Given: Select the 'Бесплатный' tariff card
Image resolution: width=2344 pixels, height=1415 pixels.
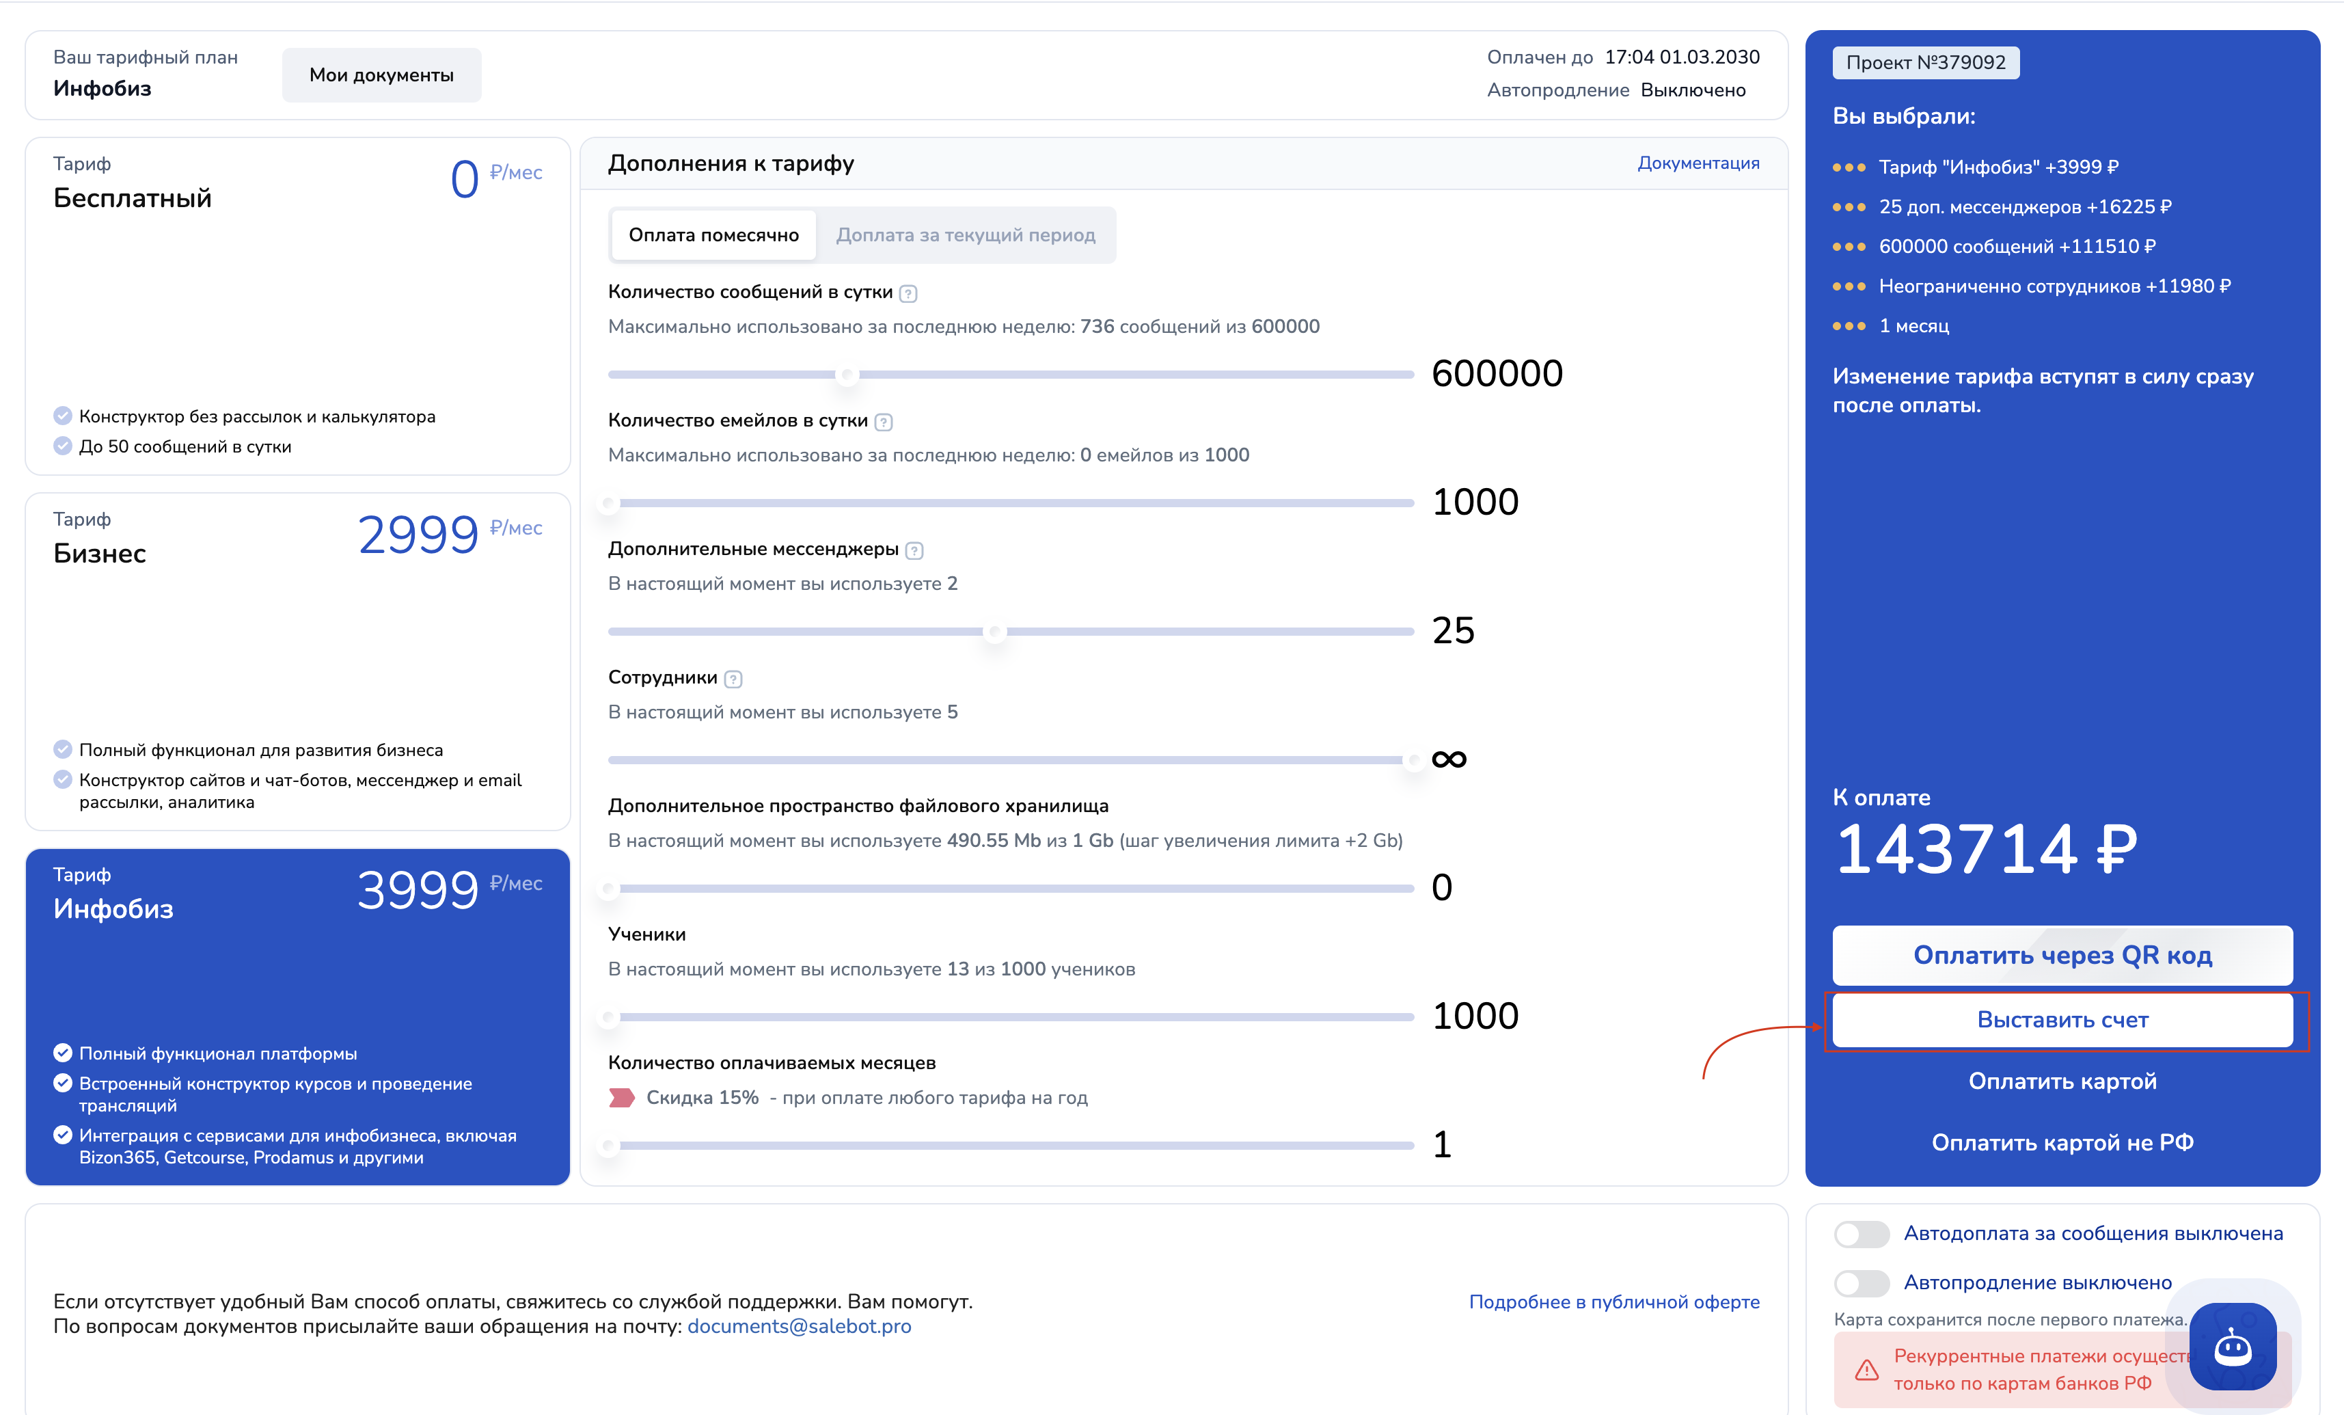Looking at the screenshot, I should pos(297,304).
